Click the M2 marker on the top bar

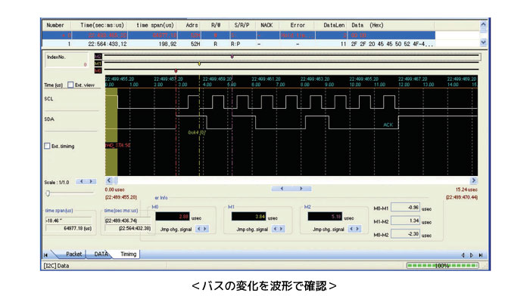(x=232, y=56)
